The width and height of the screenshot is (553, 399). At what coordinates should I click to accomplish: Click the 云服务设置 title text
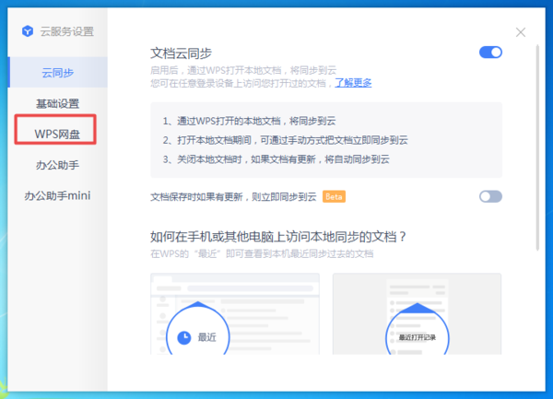point(67,31)
